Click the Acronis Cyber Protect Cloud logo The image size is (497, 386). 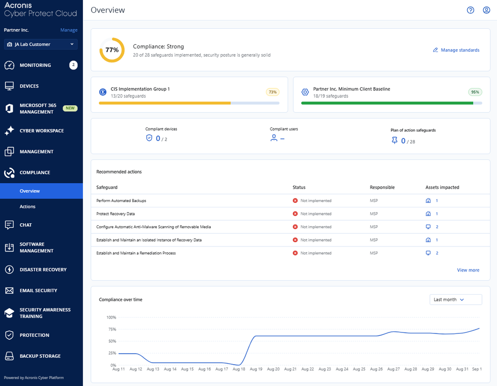[40, 9]
